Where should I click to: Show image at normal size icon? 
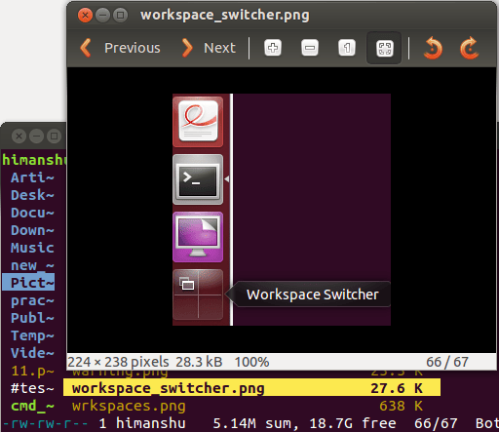pyautogui.click(x=347, y=48)
